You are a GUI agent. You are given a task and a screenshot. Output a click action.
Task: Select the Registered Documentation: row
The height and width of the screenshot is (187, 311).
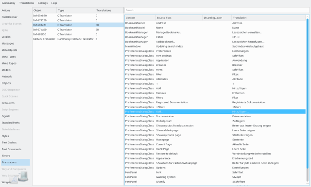[x=215, y=102]
